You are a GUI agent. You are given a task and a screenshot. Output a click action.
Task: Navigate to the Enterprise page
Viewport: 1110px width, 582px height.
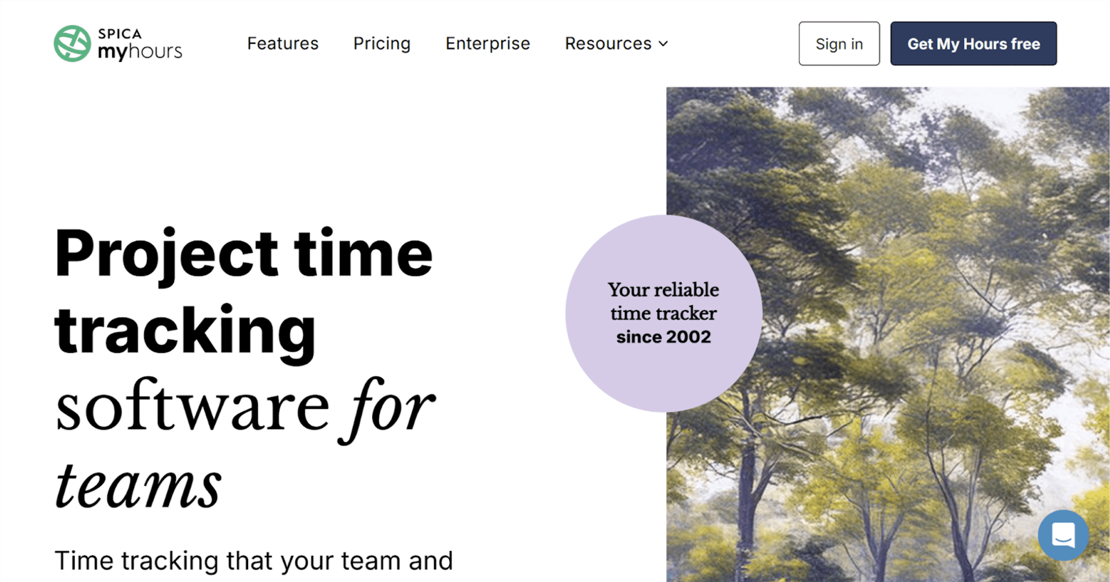click(487, 44)
